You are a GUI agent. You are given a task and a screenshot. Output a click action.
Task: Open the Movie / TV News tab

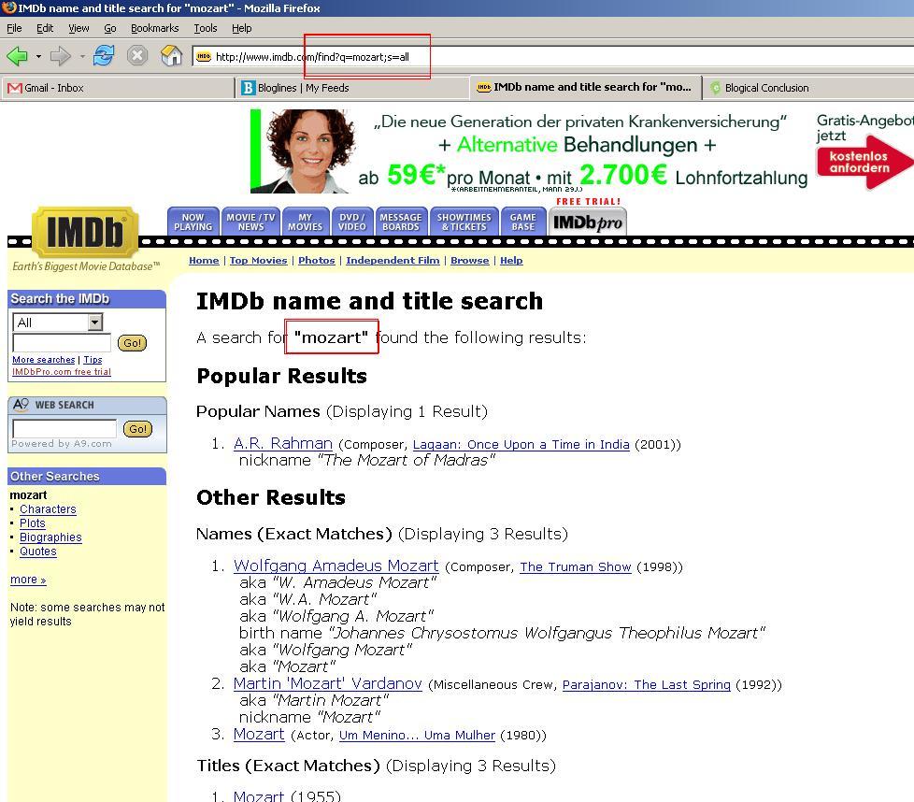[250, 222]
